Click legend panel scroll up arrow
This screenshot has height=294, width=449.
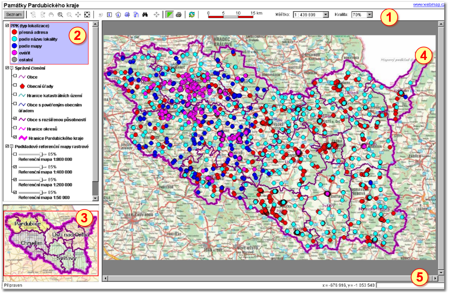tap(96, 24)
